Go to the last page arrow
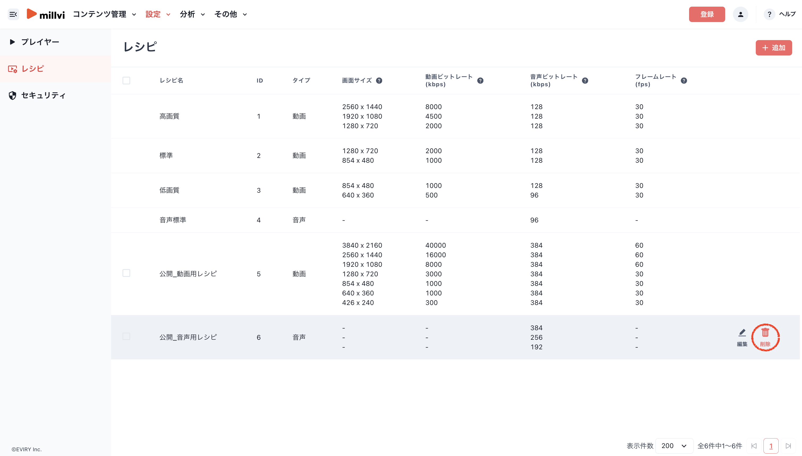Viewport: 802px width, 456px height. [x=788, y=446]
